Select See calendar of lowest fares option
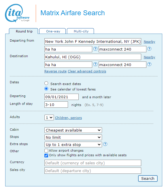164x189 pixels. pyautogui.click(x=46, y=89)
